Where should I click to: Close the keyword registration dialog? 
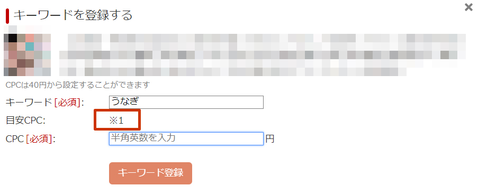click(468, 7)
